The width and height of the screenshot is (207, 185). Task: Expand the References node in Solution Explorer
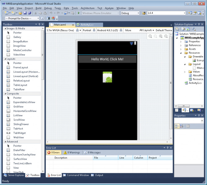tap(181, 45)
